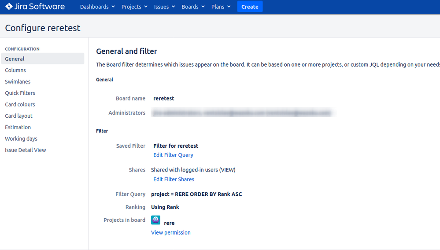Open Working days settings

[x=21, y=139]
